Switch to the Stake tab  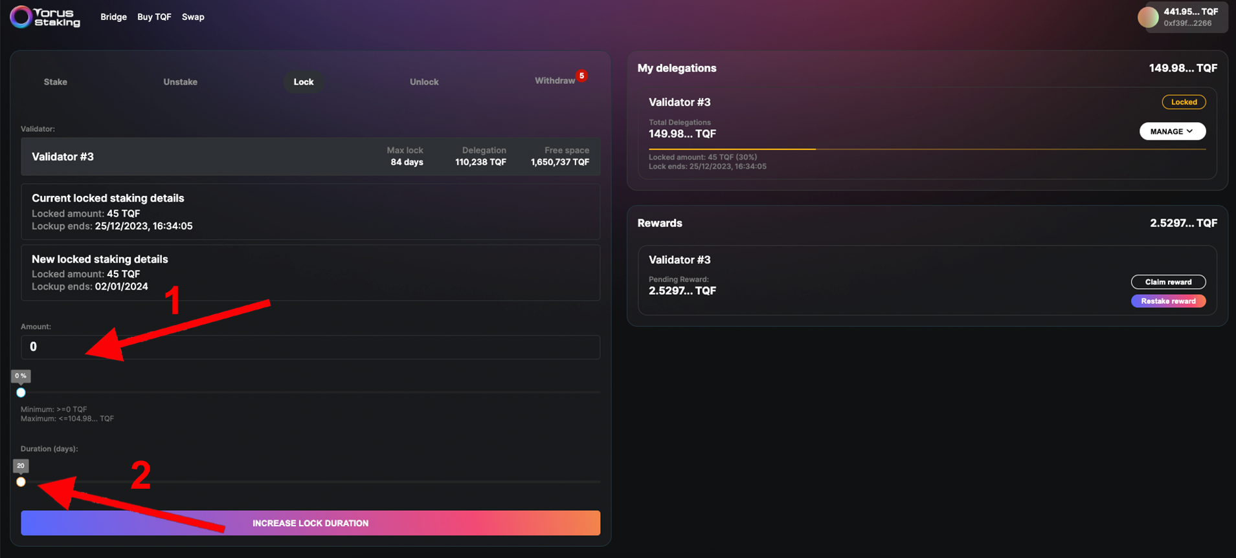pos(56,81)
